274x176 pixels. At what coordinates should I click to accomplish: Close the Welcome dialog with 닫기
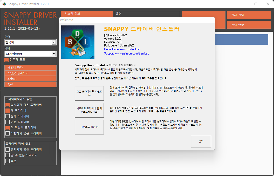pyautogui.click(x=201, y=141)
